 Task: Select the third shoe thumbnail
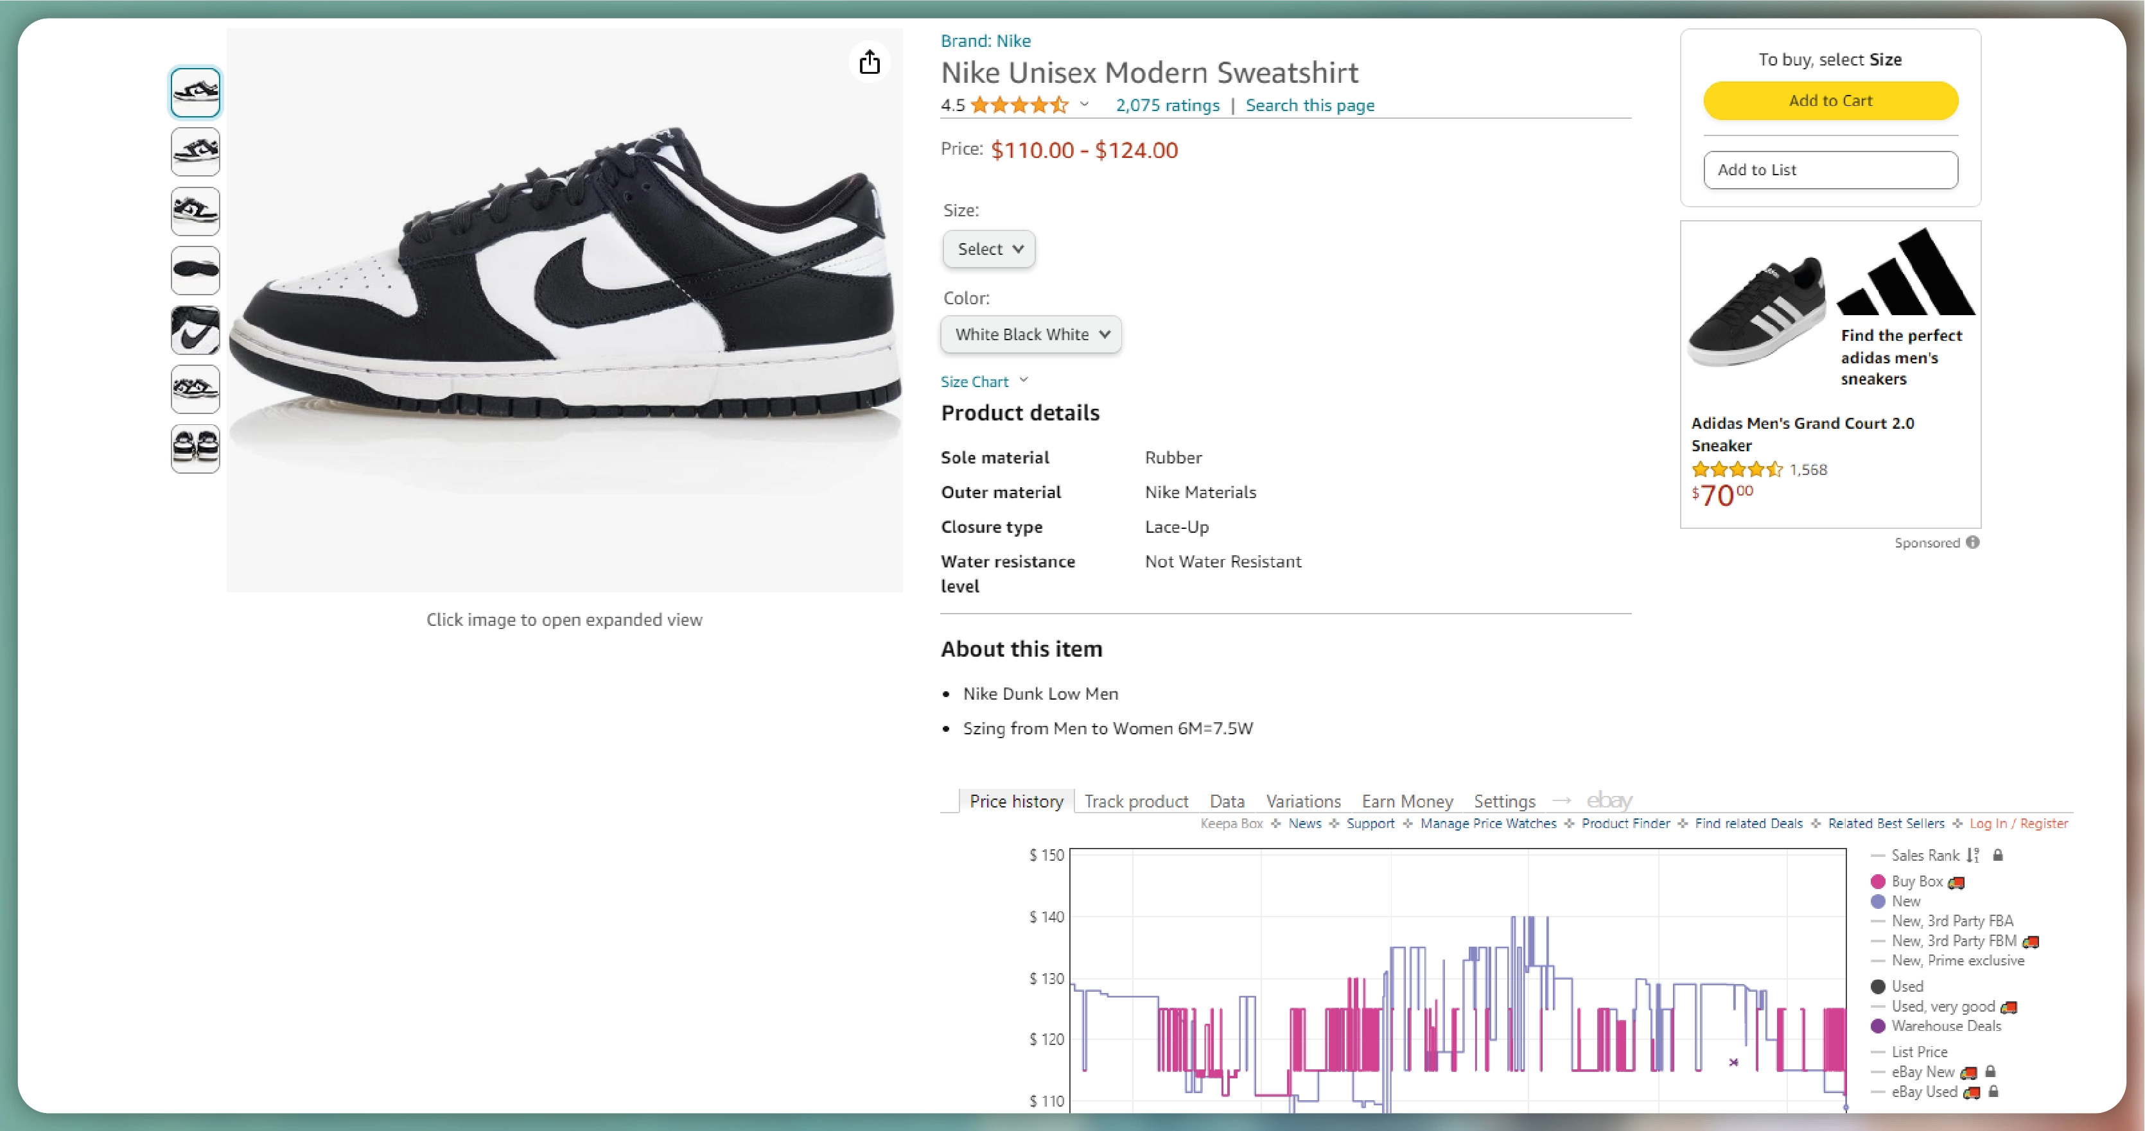click(196, 211)
